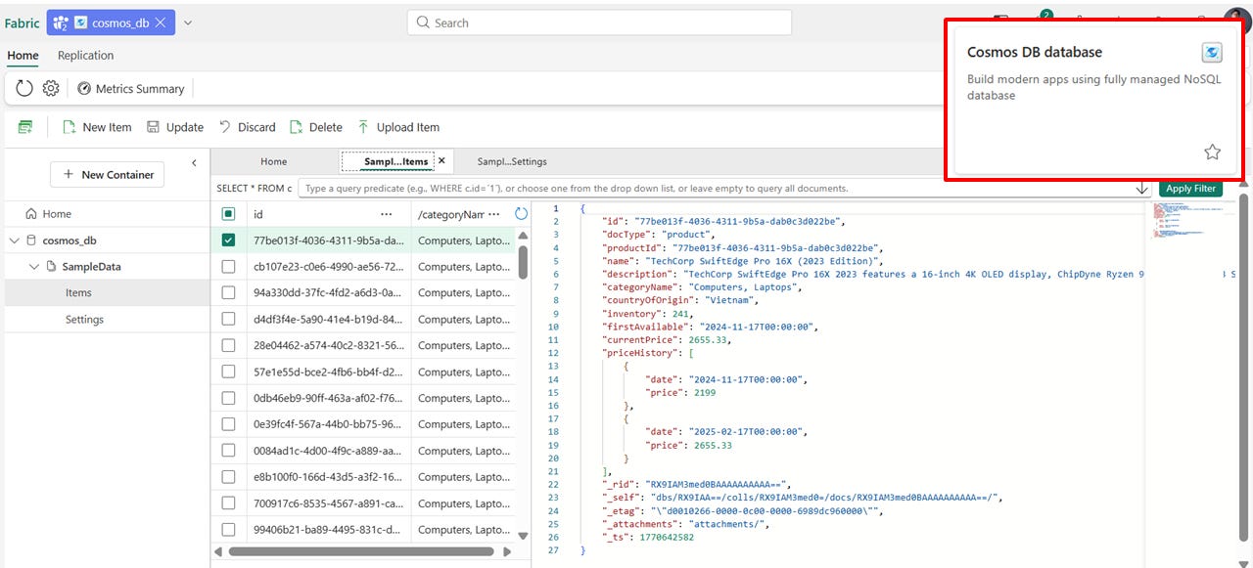
Task: Collapse the cosmos_db tree node
Action: tap(15, 240)
